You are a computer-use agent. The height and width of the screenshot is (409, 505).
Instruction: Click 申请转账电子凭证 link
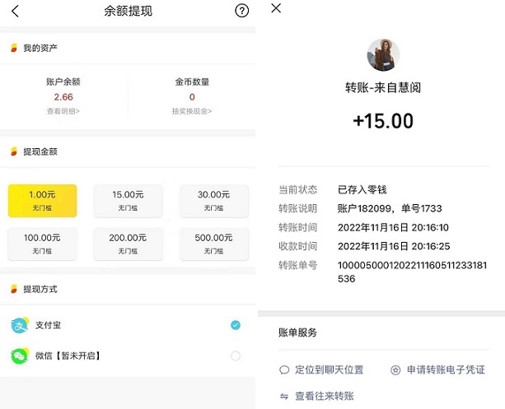point(446,370)
